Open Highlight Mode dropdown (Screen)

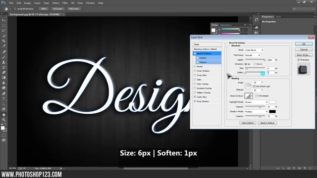click(257, 102)
